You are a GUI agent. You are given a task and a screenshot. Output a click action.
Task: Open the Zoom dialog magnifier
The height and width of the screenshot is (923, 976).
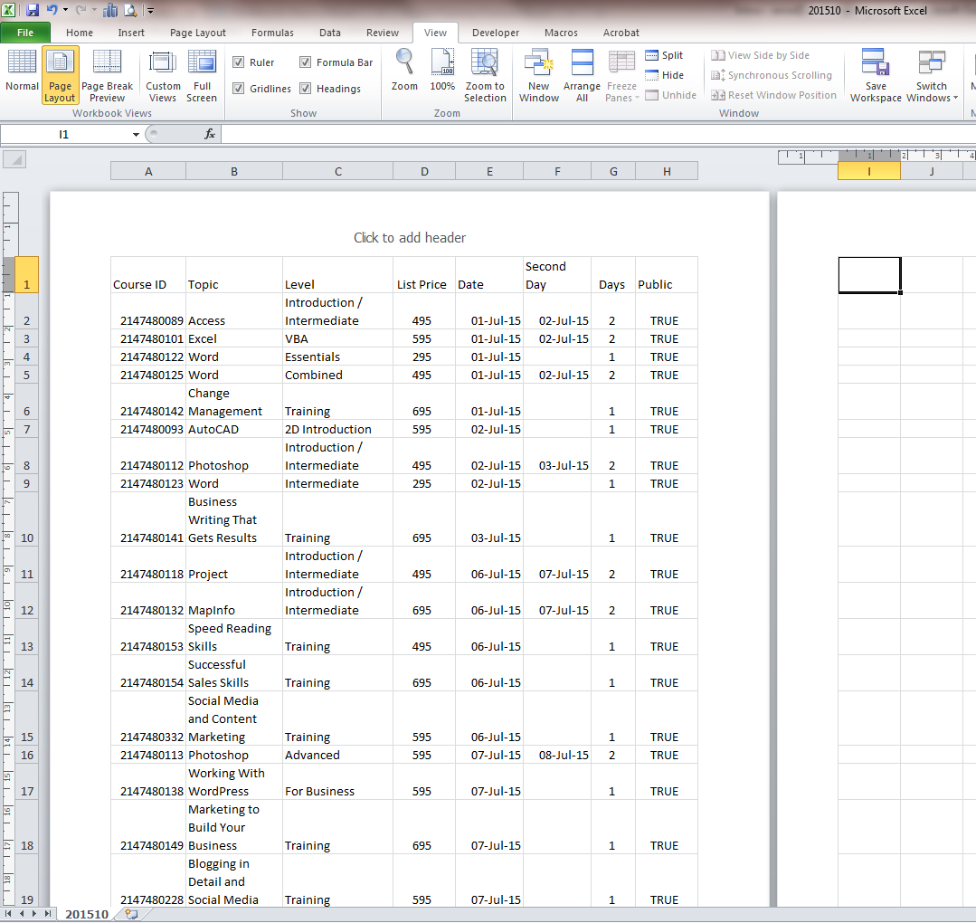404,71
